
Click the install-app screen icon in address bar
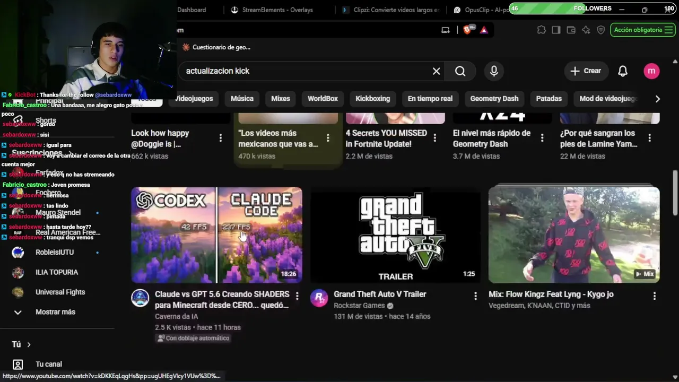pos(446,30)
